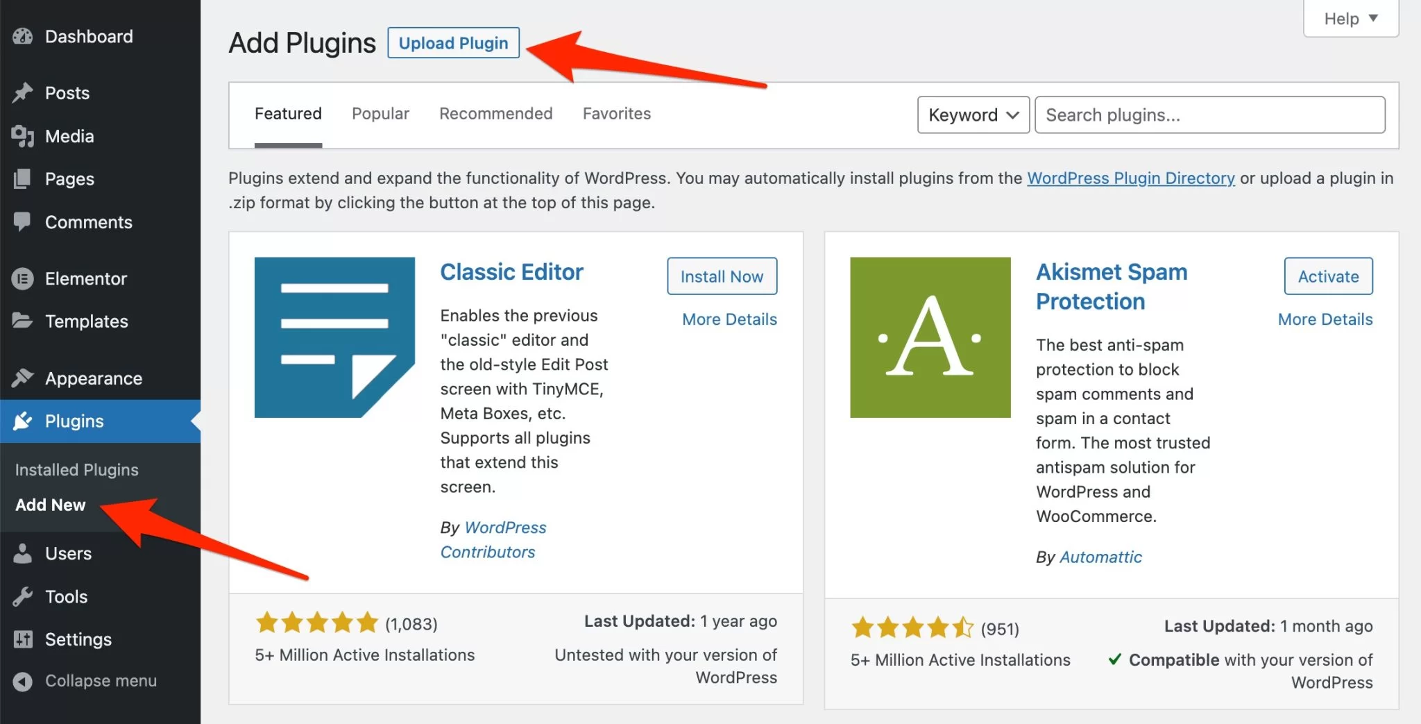
Task: Click the Collapse menu arrow icon
Action: coord(22,681)
